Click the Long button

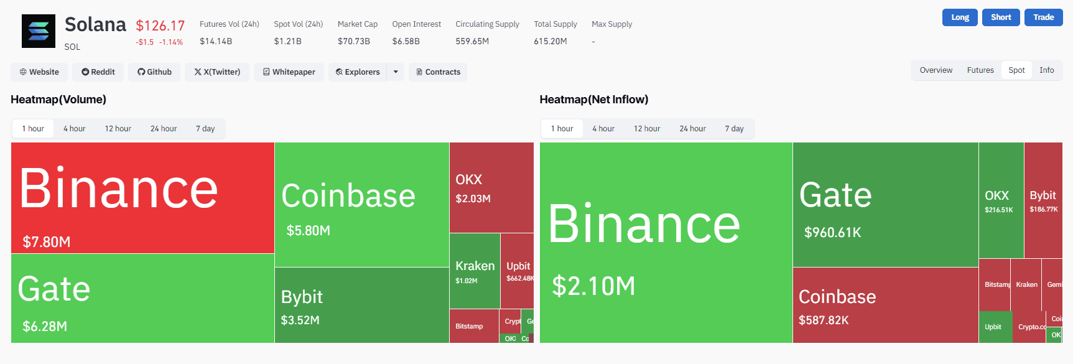(x=960, y=17)
